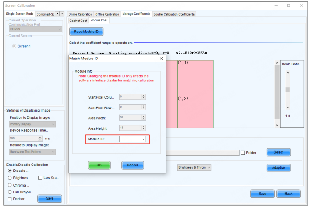Open the Brightness & Chrom dropdown

194,167
